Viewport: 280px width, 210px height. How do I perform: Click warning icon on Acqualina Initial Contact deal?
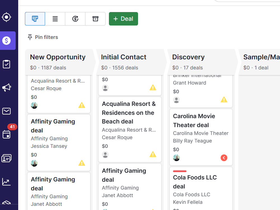(x=153, y=154)
